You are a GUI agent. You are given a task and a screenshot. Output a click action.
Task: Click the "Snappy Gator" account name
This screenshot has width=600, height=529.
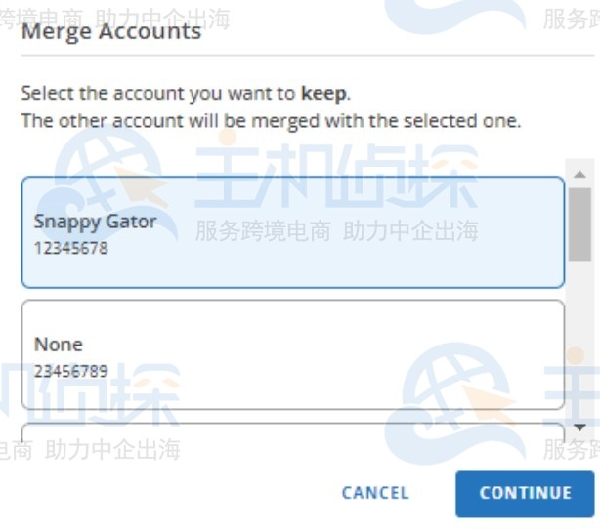coord(95,222)
